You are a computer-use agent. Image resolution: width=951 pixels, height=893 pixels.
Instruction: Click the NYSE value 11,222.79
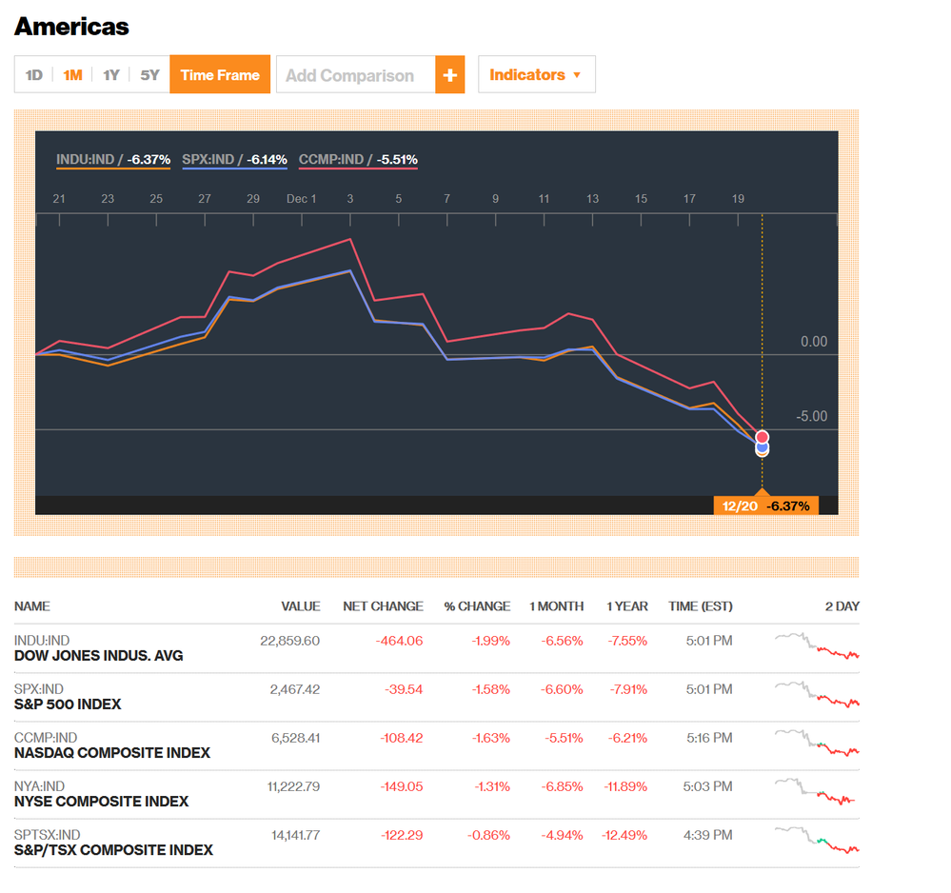pos(293,786)
